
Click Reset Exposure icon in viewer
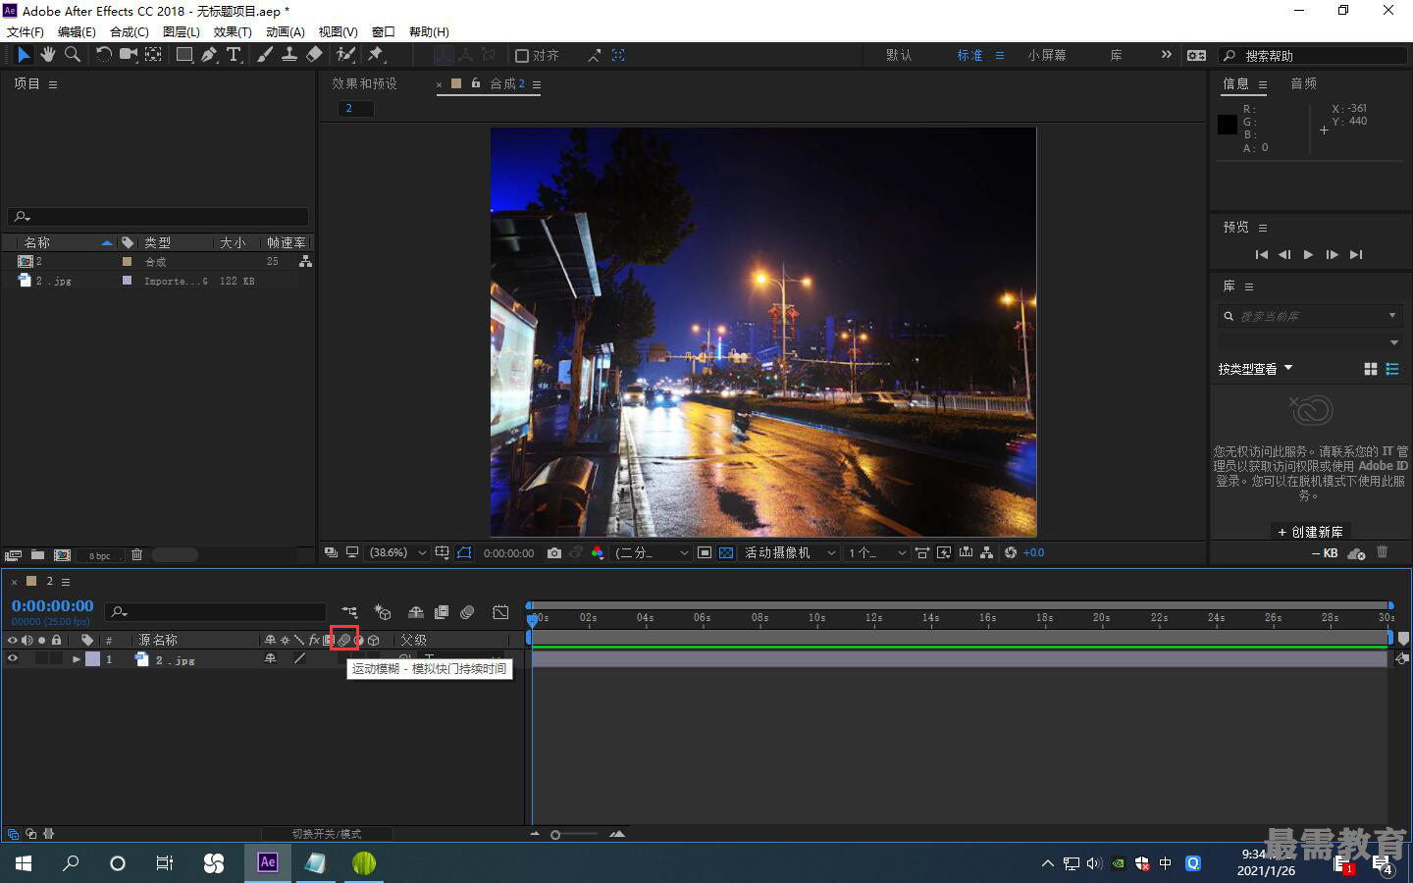tap(1010, 553)
